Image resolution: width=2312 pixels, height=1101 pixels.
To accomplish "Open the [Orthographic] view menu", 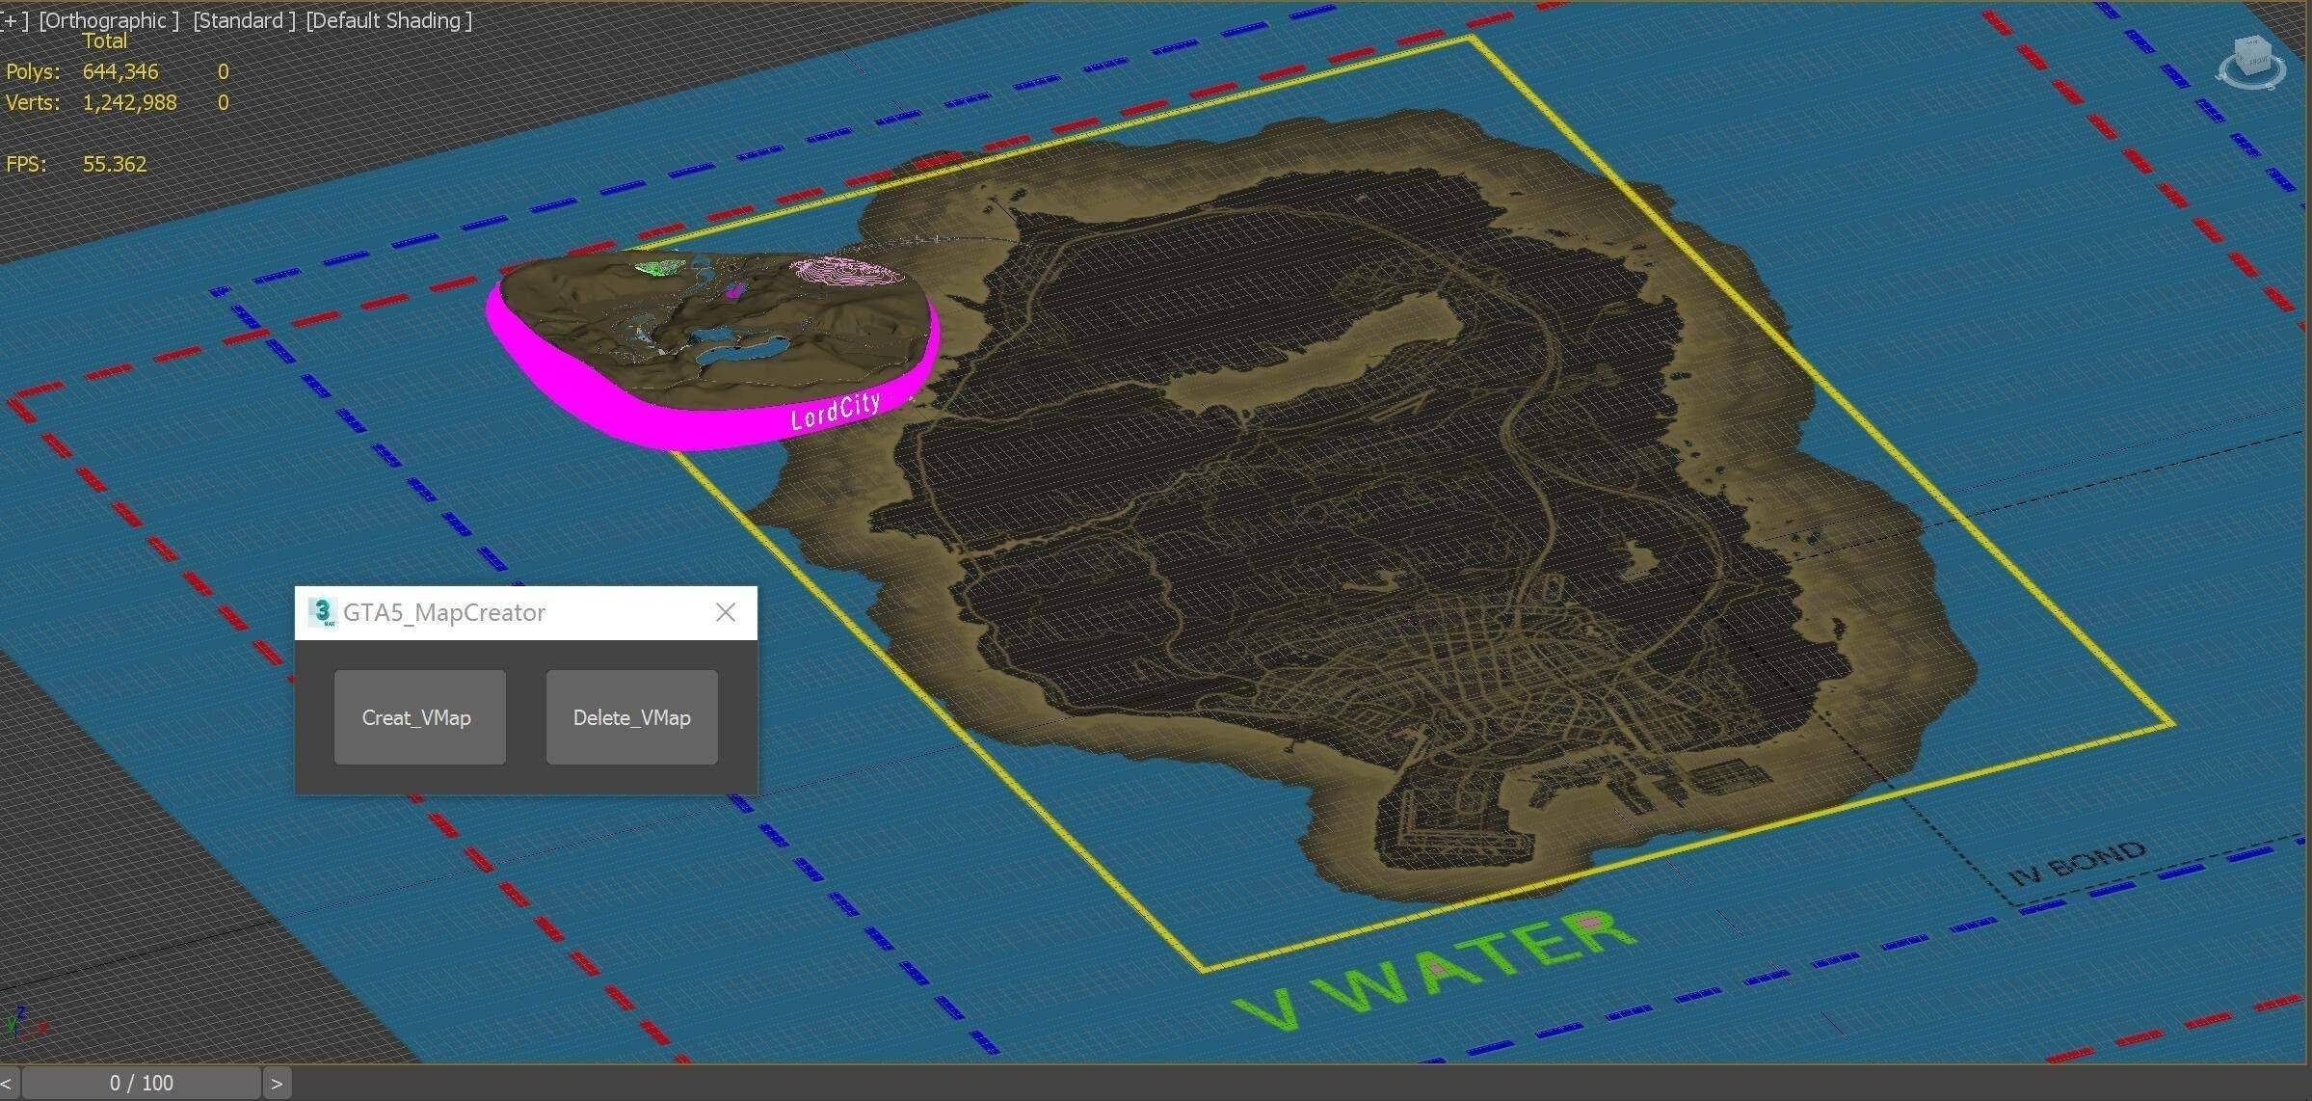I will pyautogui.click(x=108, y=20).
